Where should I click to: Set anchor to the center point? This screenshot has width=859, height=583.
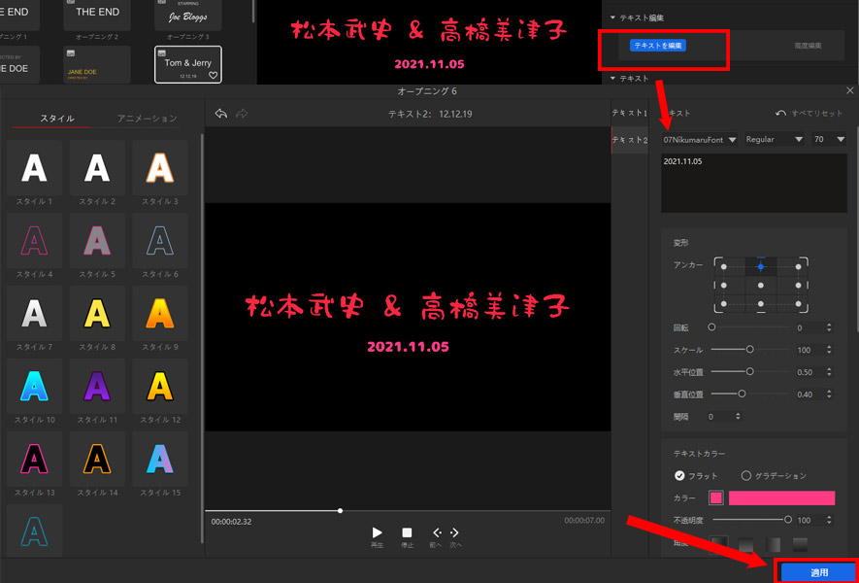[761, 285]
